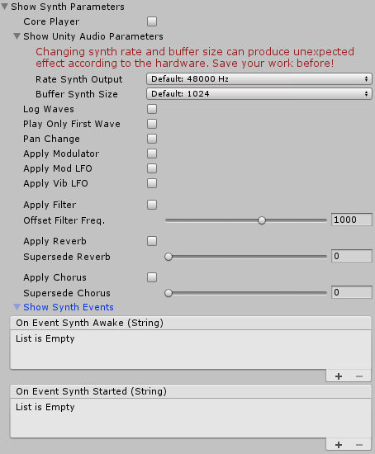Remove listener from On Event Synth Started
Image resolution: width=375 pixels, height=454 pixels.
point(359,444)
